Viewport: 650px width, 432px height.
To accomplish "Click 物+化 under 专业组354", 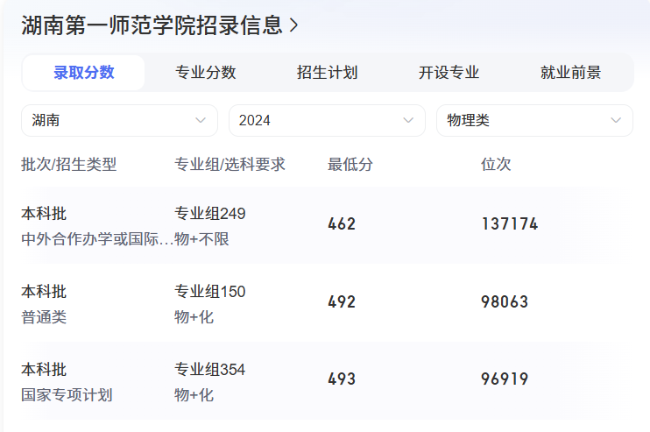I will tap(194, 394).
